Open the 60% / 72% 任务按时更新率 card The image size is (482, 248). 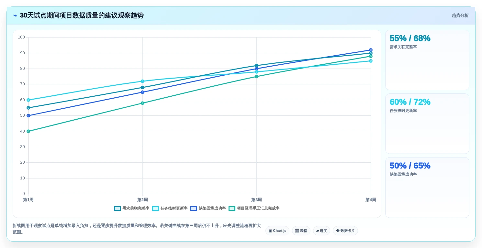pos(427,124)
